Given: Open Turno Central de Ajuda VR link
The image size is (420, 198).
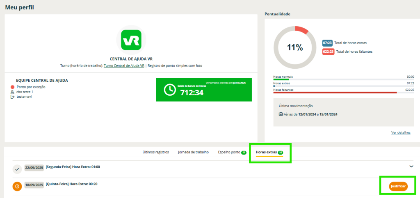Looking at the screenshot, I should point(124,66).
